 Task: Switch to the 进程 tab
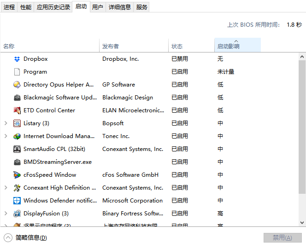coord(9,7)
